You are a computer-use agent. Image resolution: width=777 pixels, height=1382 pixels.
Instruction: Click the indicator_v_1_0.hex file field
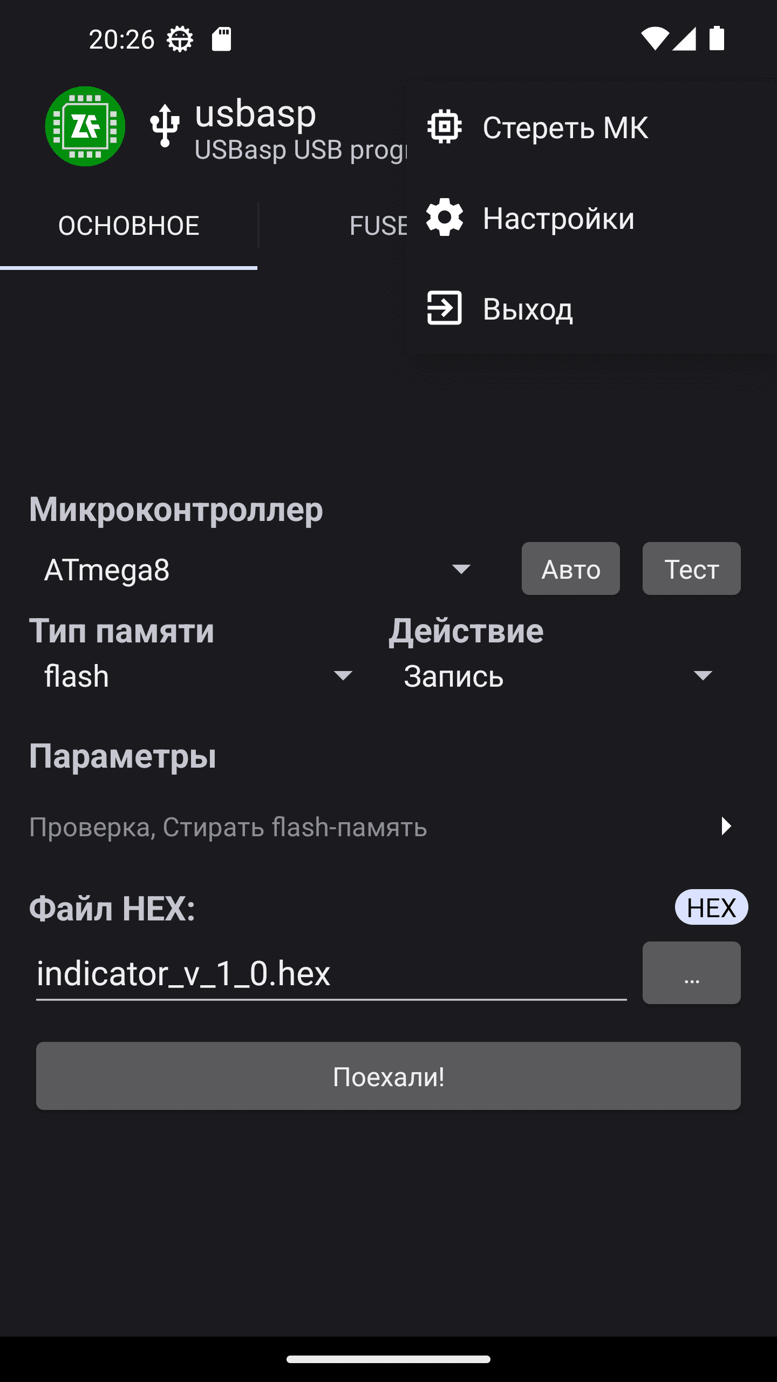[x=330, y=974]
